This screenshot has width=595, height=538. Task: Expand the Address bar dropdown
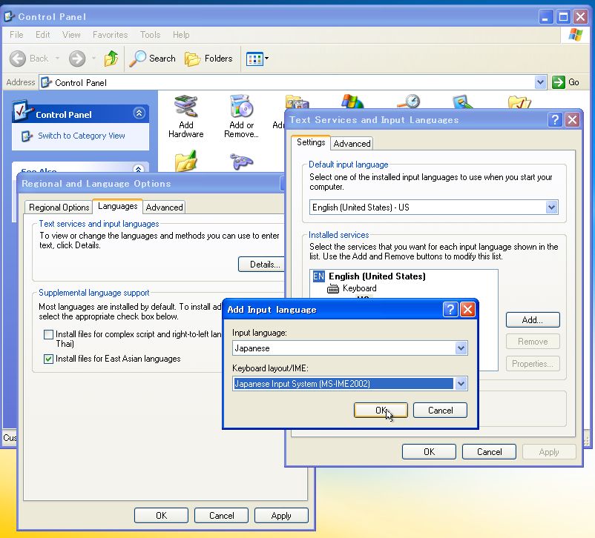tap(540, 82)
